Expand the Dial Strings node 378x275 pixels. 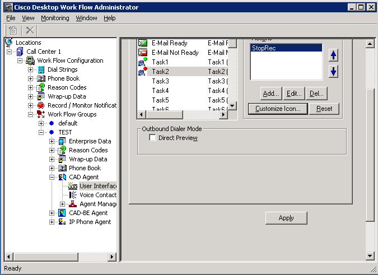pos(30,69)
